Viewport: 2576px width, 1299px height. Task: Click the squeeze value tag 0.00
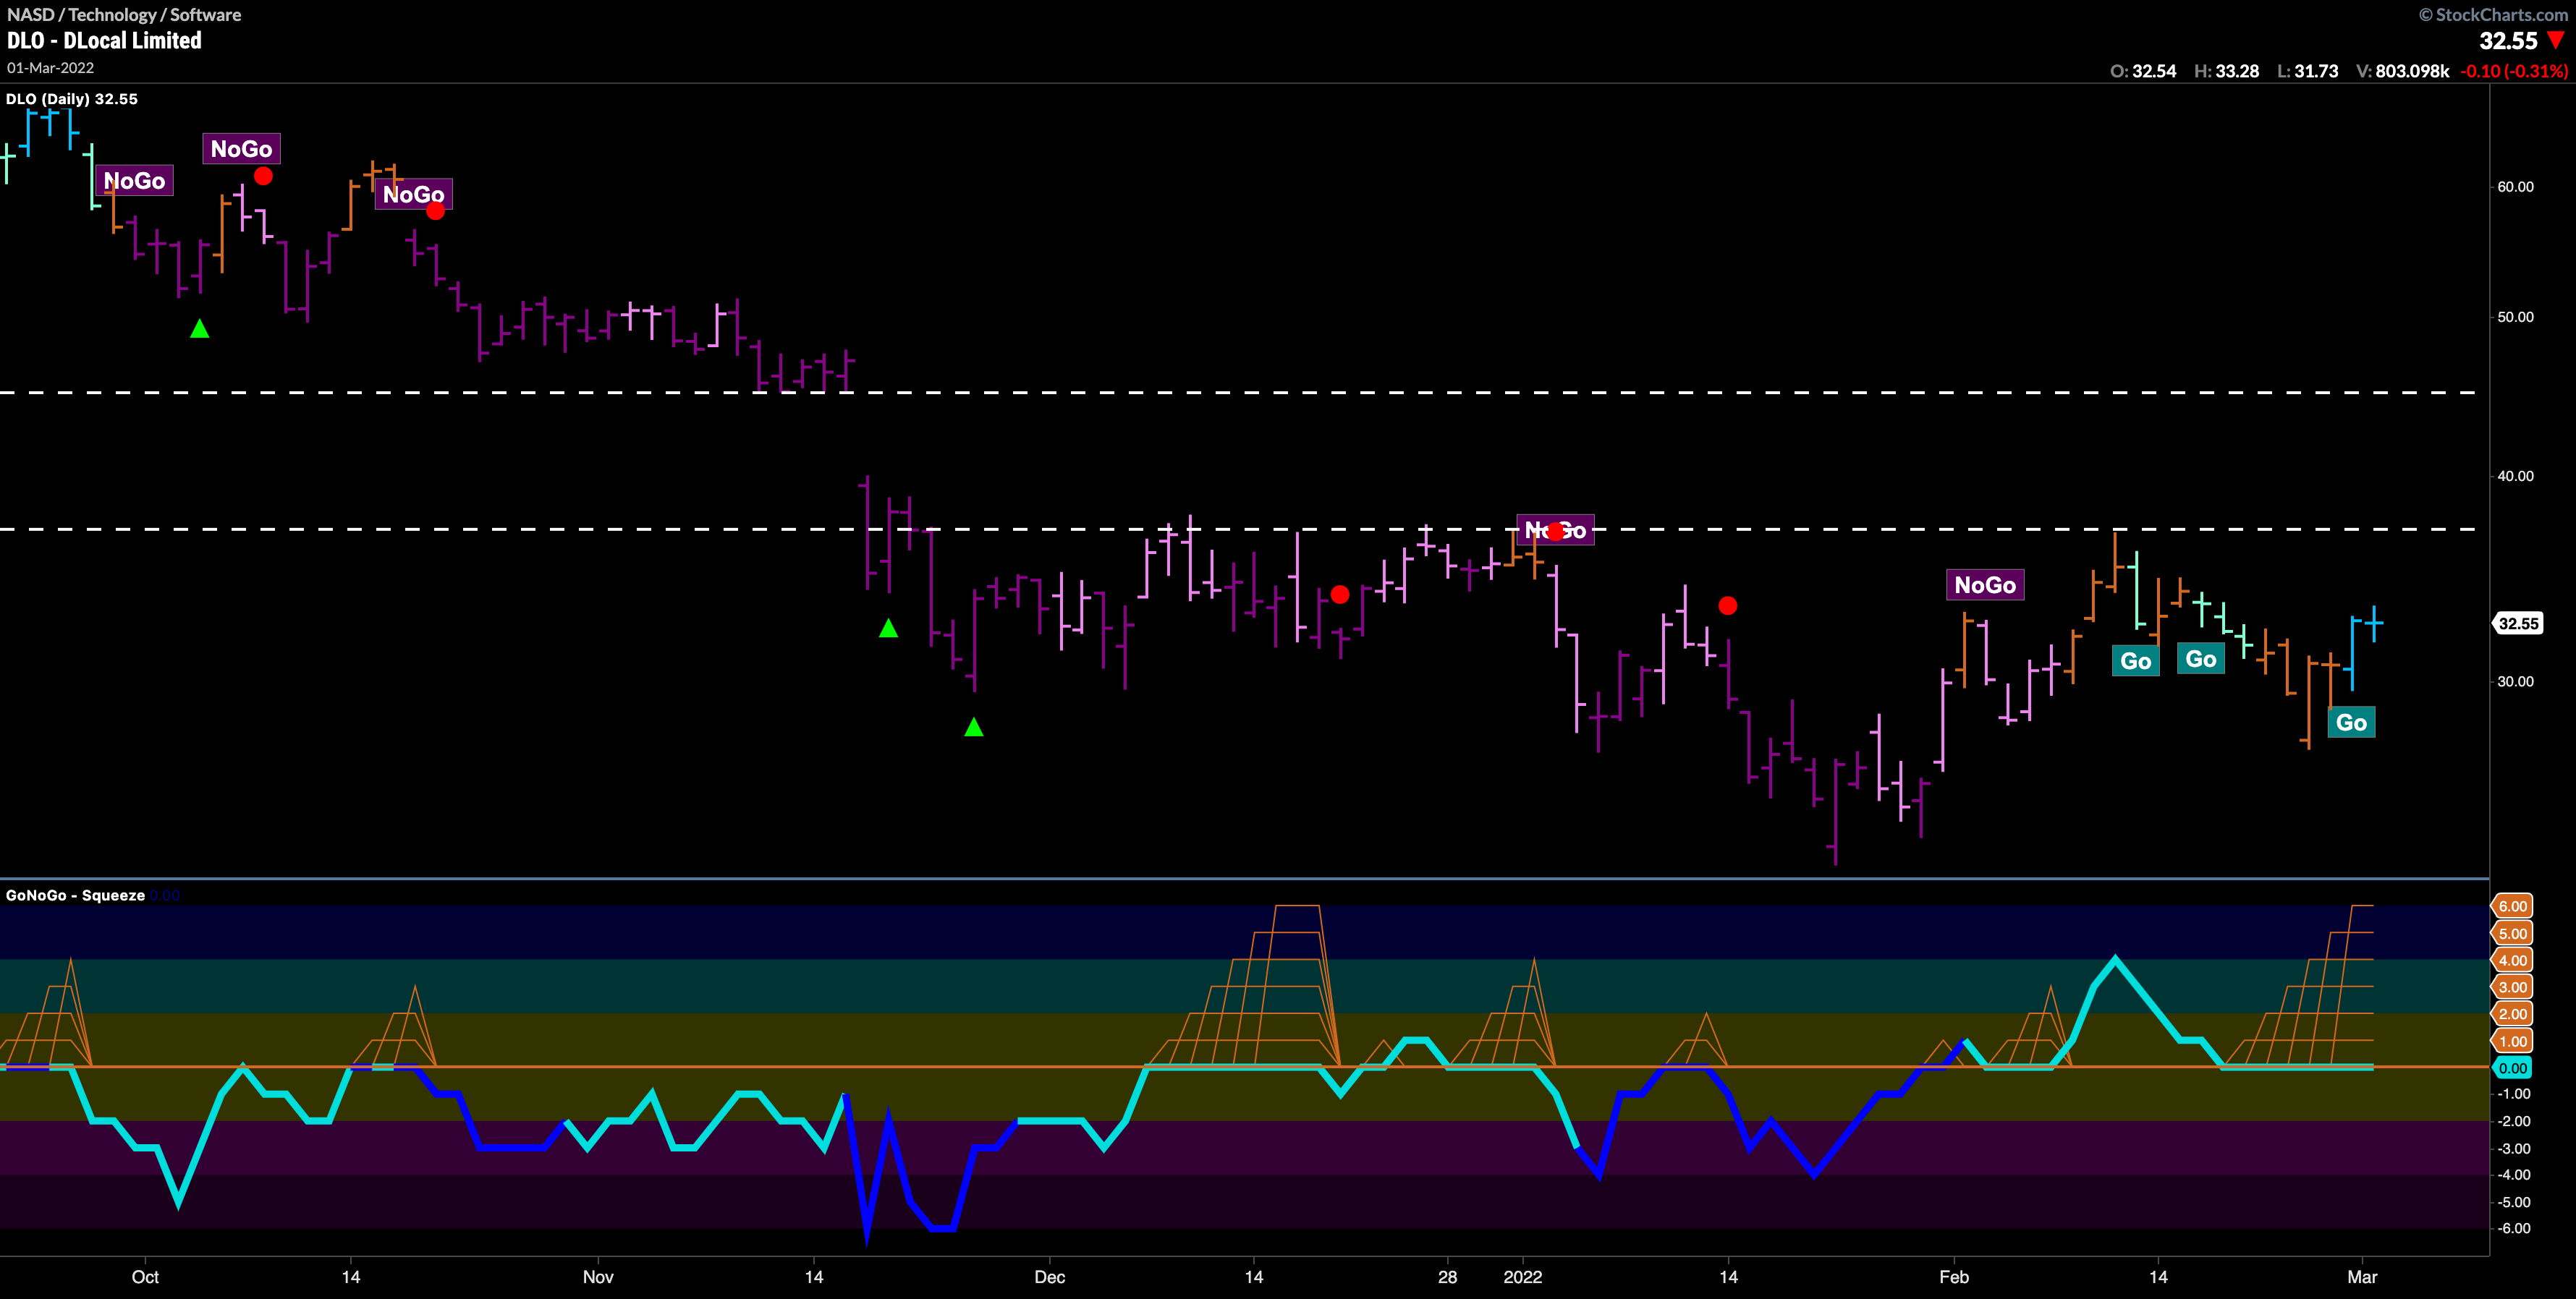(x=2513, y=1068)
